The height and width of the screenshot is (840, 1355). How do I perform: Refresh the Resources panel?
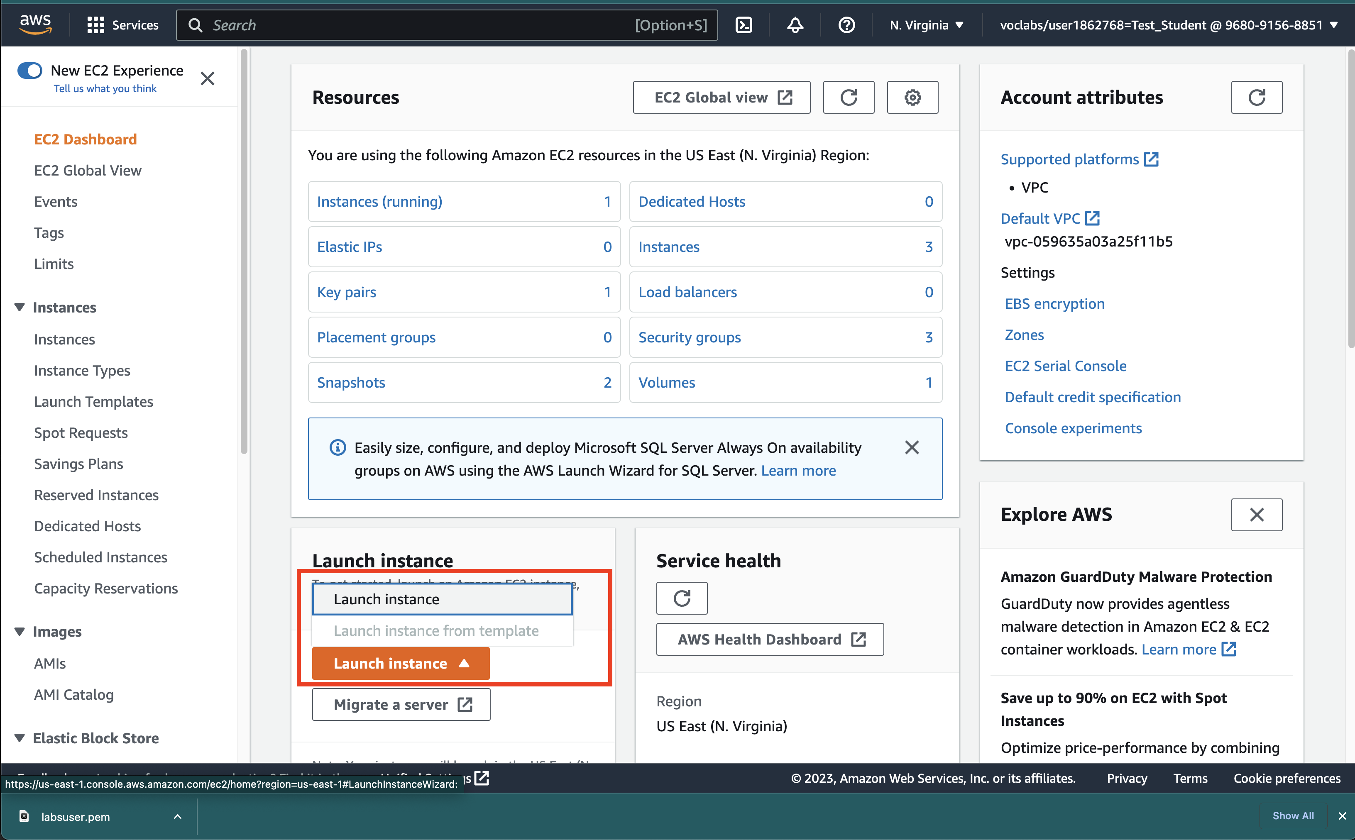pos(849,97)
